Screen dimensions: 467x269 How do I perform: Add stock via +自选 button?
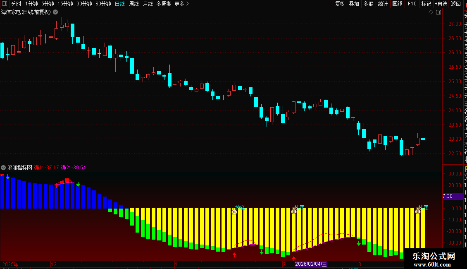coord(441,4)
